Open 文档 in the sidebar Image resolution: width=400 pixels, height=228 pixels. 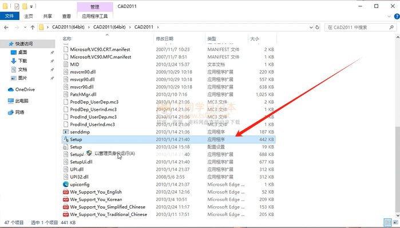22,69
